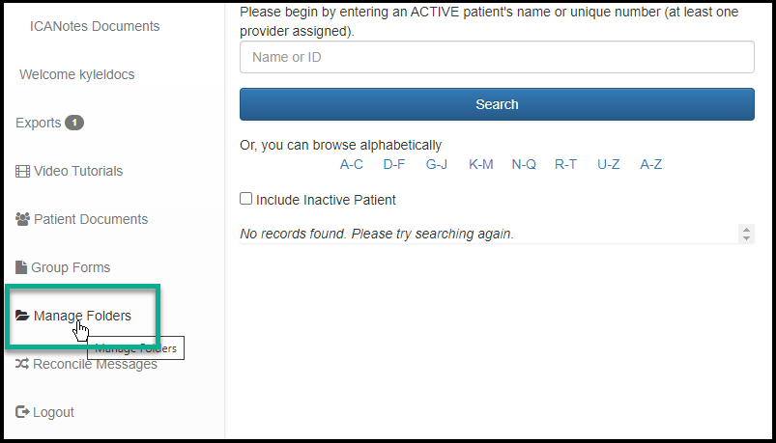
Task: Browse patients in the D-F range
Action: coord(394,164)
